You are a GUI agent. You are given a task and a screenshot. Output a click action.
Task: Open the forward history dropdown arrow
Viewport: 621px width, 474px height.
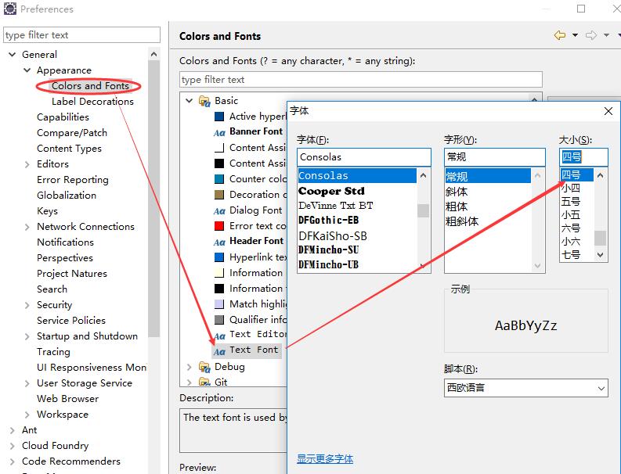click(x=606, y=35)
